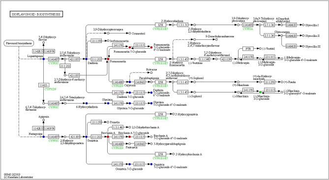329x180 pixels.
Task: Click the Isoformononetin compound circle
Action: tap(108, 40)
